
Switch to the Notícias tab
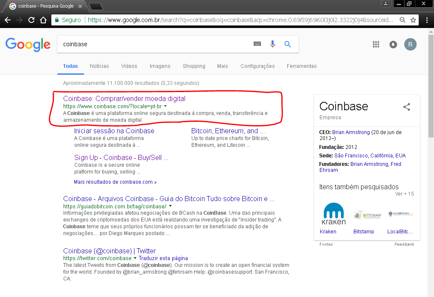pyautogui.click(x=99, y=66)
